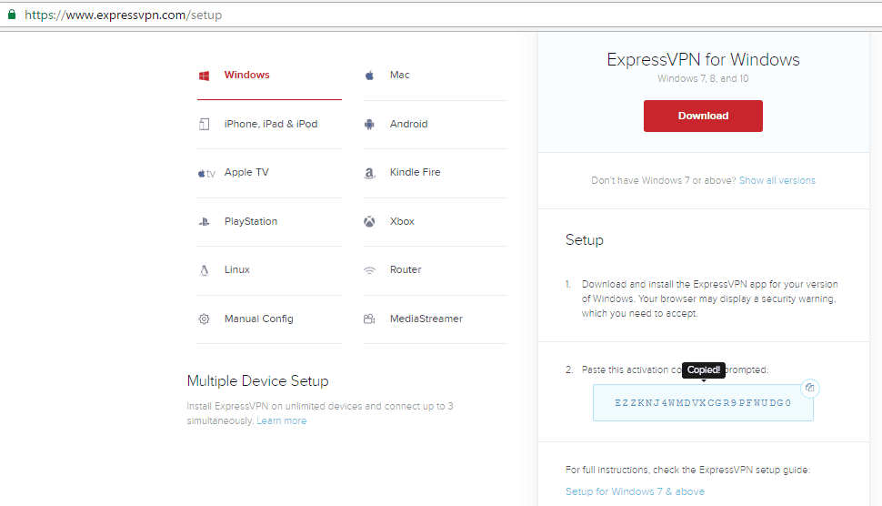Click the PlayStation logo icon
Screen dimensions: 882x506
[205, 222]
